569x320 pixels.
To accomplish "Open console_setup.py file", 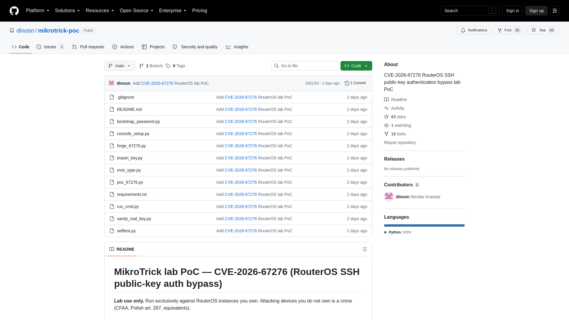I will click(x=133, y=134).
